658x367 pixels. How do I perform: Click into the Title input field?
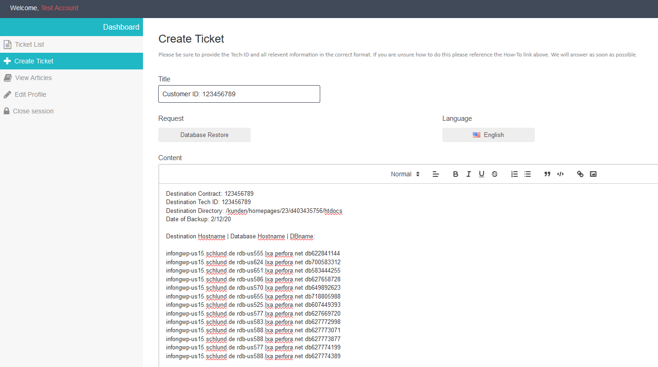coord(239,94)
